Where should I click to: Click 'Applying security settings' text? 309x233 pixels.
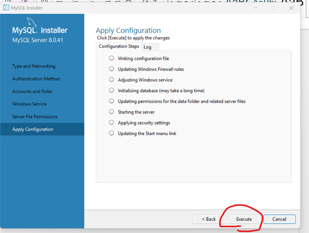144,123
